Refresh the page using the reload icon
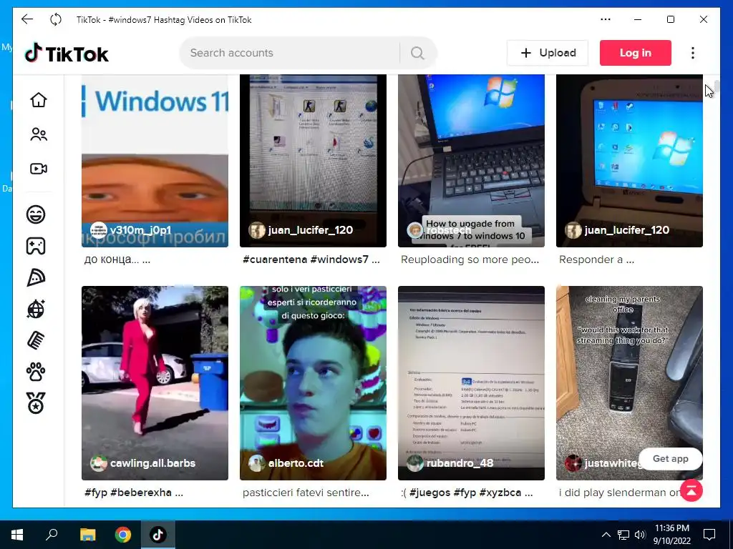 click(56, 19)
